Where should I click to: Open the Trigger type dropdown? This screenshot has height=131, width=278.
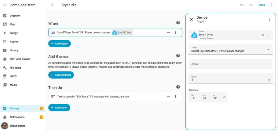(230, 50)
